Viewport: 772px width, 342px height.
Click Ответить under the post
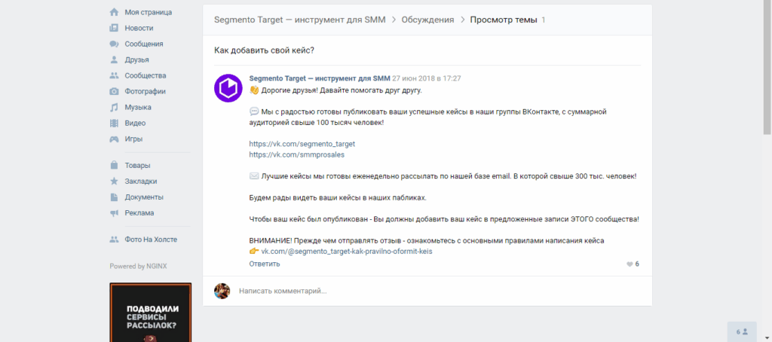(x=265, y=264)
